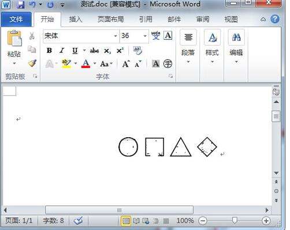
Task: Click the Grow Font icon
Action: [126, 64]
